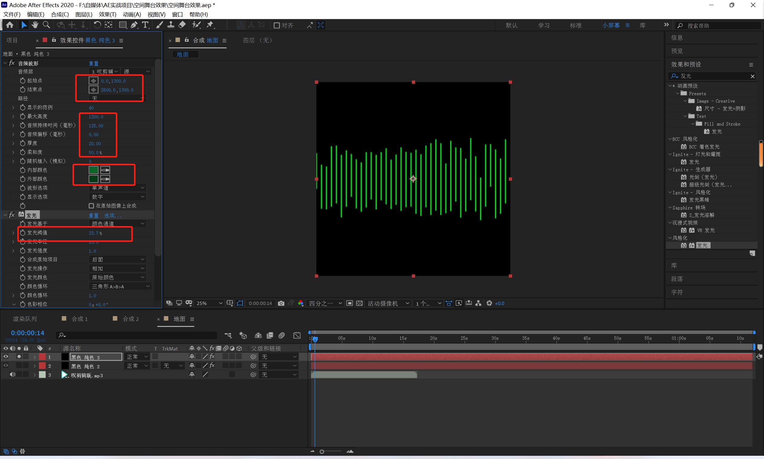Switch to 渲染队列 tab
Screen dimensions: 764x459
[x=25, y=319]
